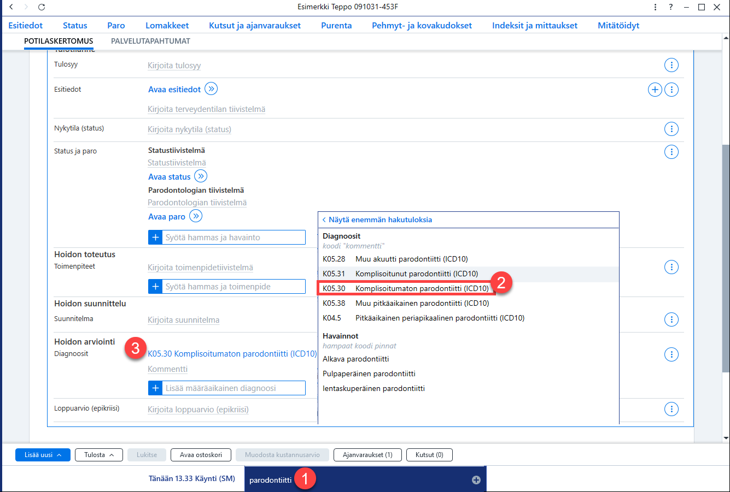The width and height of the screenshot is (730, 492).
Task: Expand the Lisää uusi dropdown button
Action: tap(43, 455)
